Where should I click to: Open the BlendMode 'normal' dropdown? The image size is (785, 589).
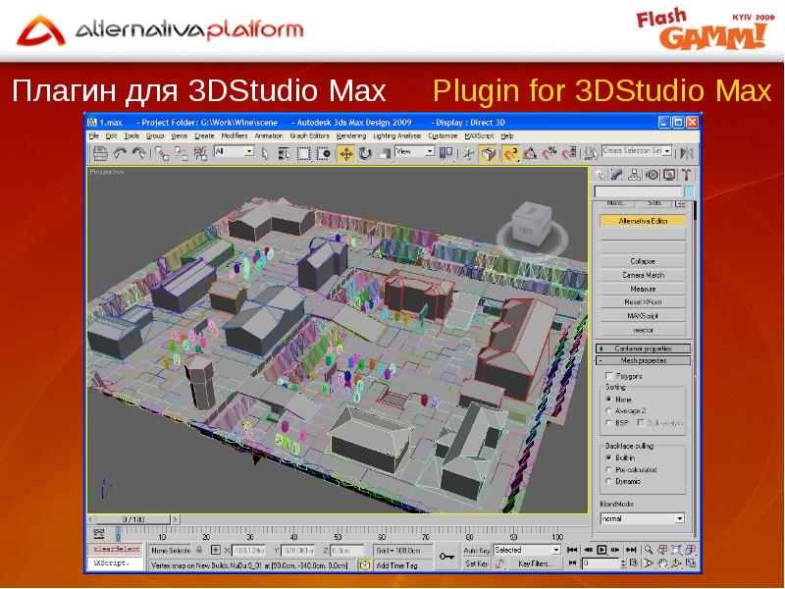pyautogui.click(x=643, y=518)
